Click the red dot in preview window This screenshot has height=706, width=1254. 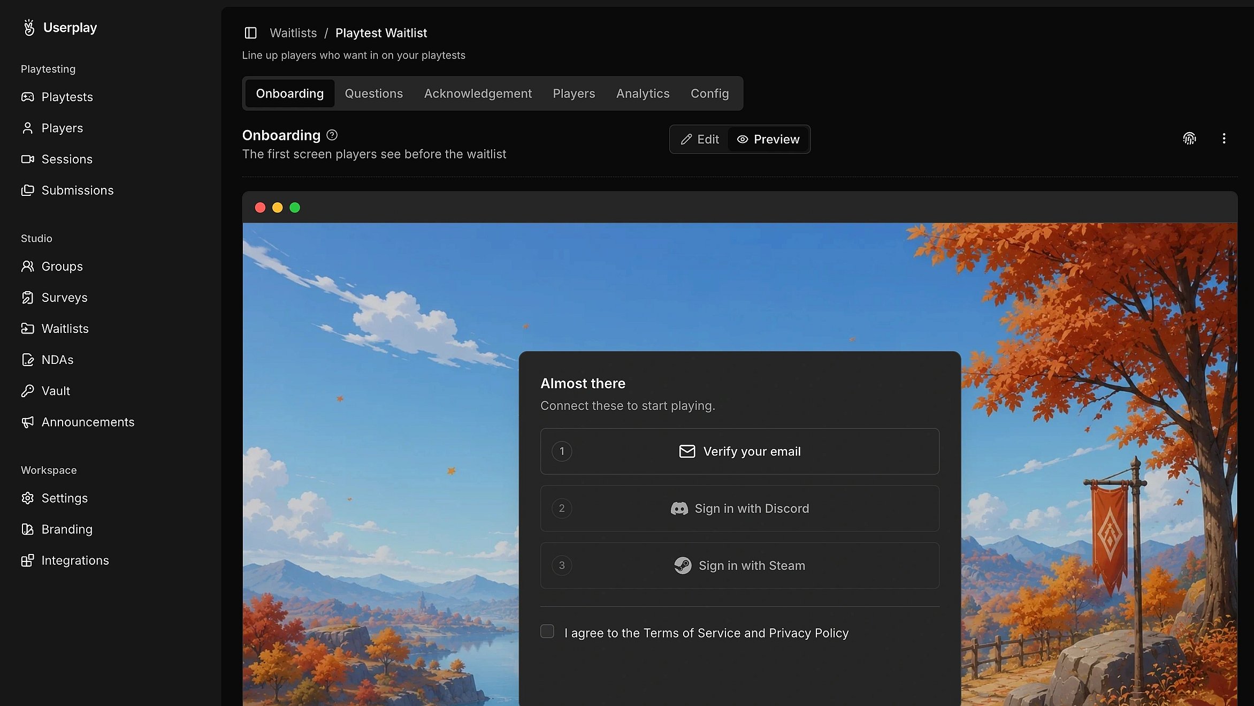pyautogui.click(x=260, y=208)
